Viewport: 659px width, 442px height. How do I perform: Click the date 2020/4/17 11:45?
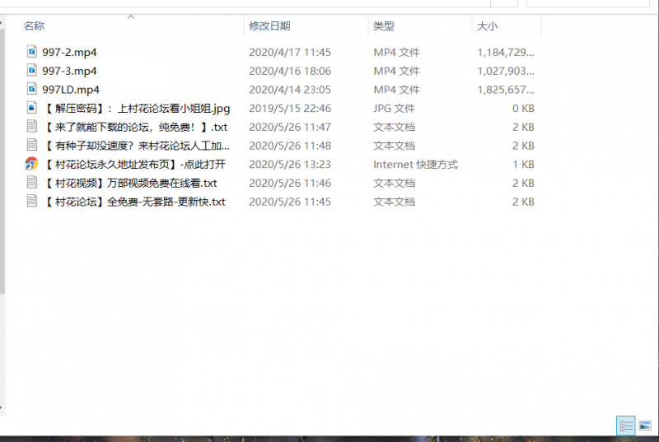pos(290,52)
